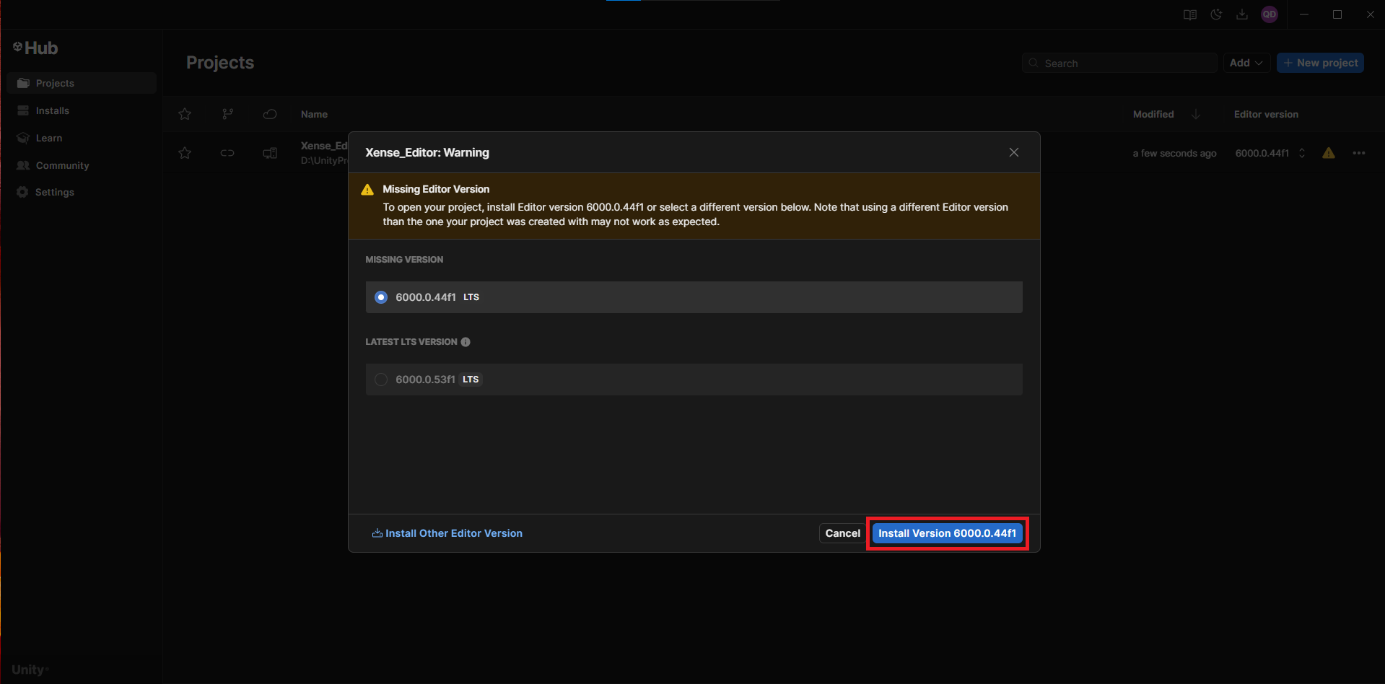Switch to the Projects sidebar section
This screenshot has height=684, width=1385.
click(55, 83)
